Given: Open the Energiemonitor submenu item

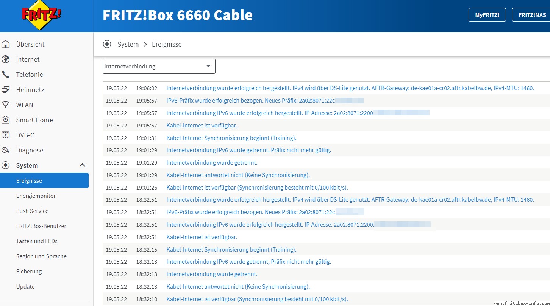Looking at the screenshot, I should pos(36,196).
